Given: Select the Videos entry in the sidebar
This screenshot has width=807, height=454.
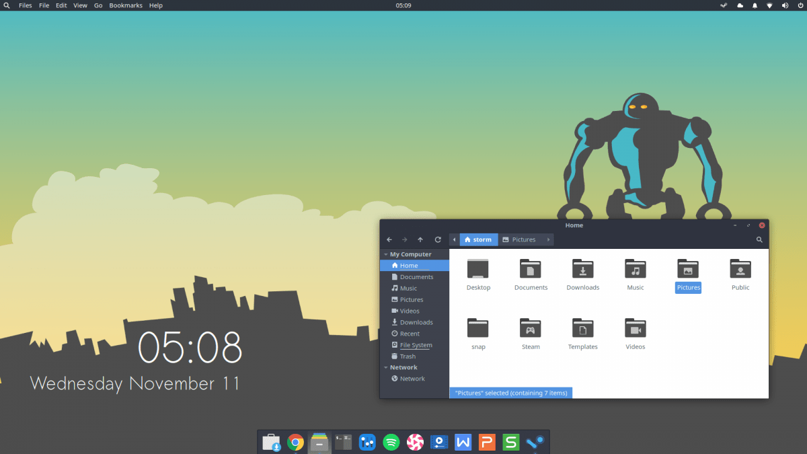Looking at the screenshot, I should click(x=408, y=311).
